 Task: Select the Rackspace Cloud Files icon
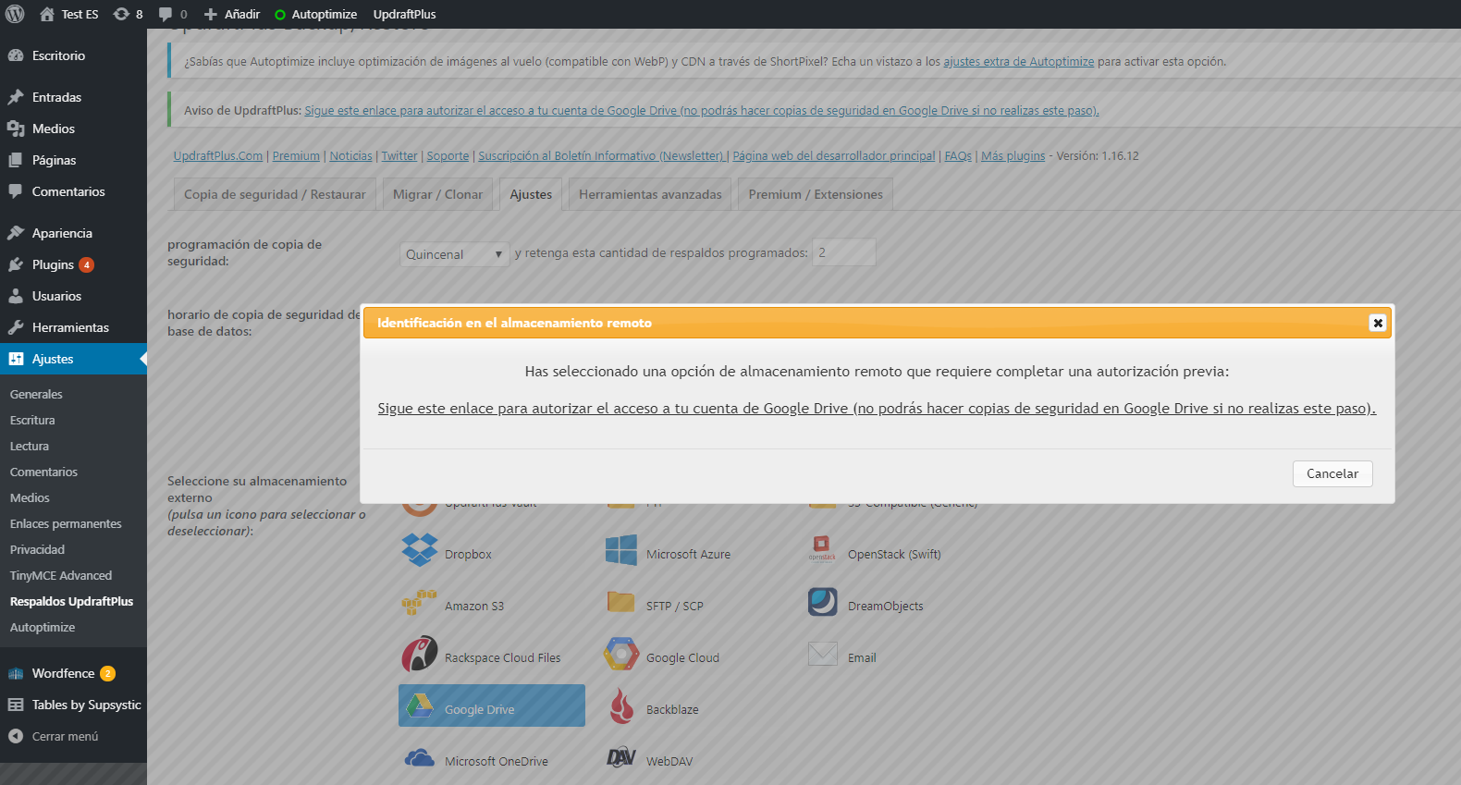point(420,654)
